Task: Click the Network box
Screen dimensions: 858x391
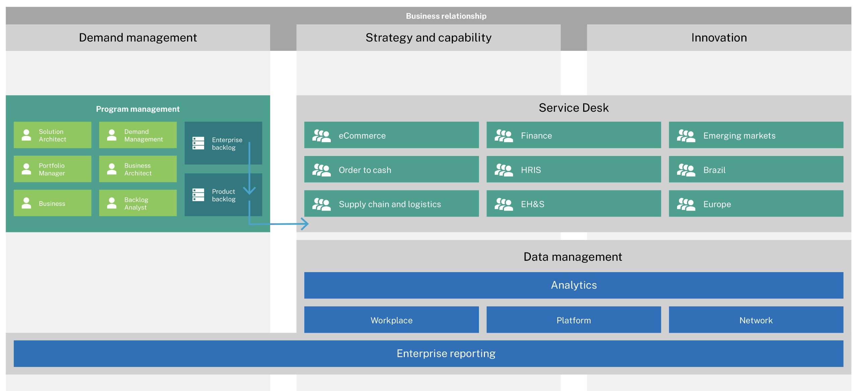Action: pyautogui.click(x=756, y=320)
